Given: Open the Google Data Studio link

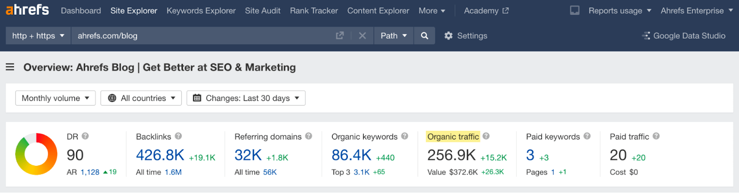Looking at the screenshot, I should coord(684,36).
